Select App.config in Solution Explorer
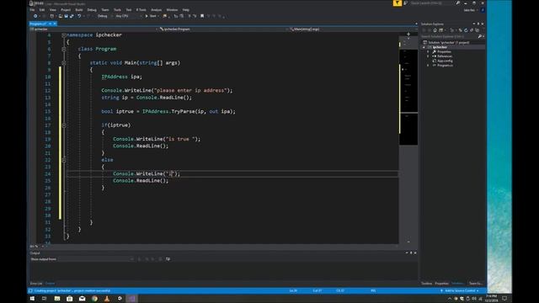The width and height of the screenshot is (539, 303). coord(445,61)
